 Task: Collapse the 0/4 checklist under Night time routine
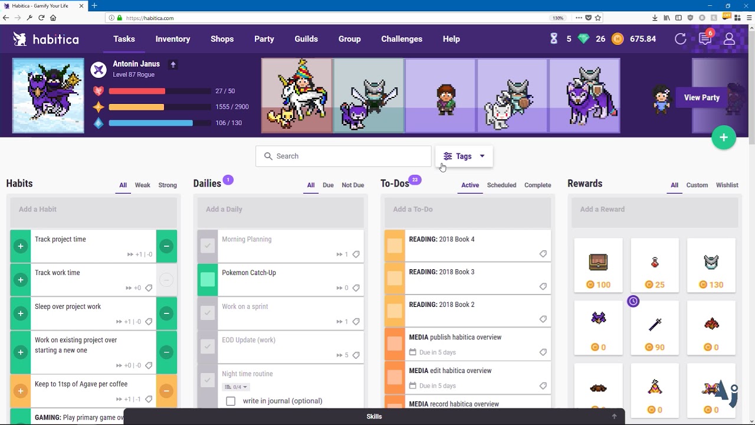237,387
